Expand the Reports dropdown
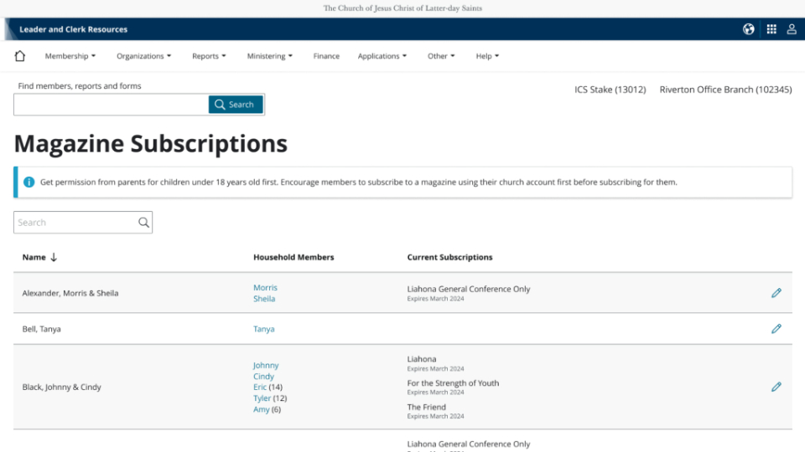 click(x=209, y=56)
